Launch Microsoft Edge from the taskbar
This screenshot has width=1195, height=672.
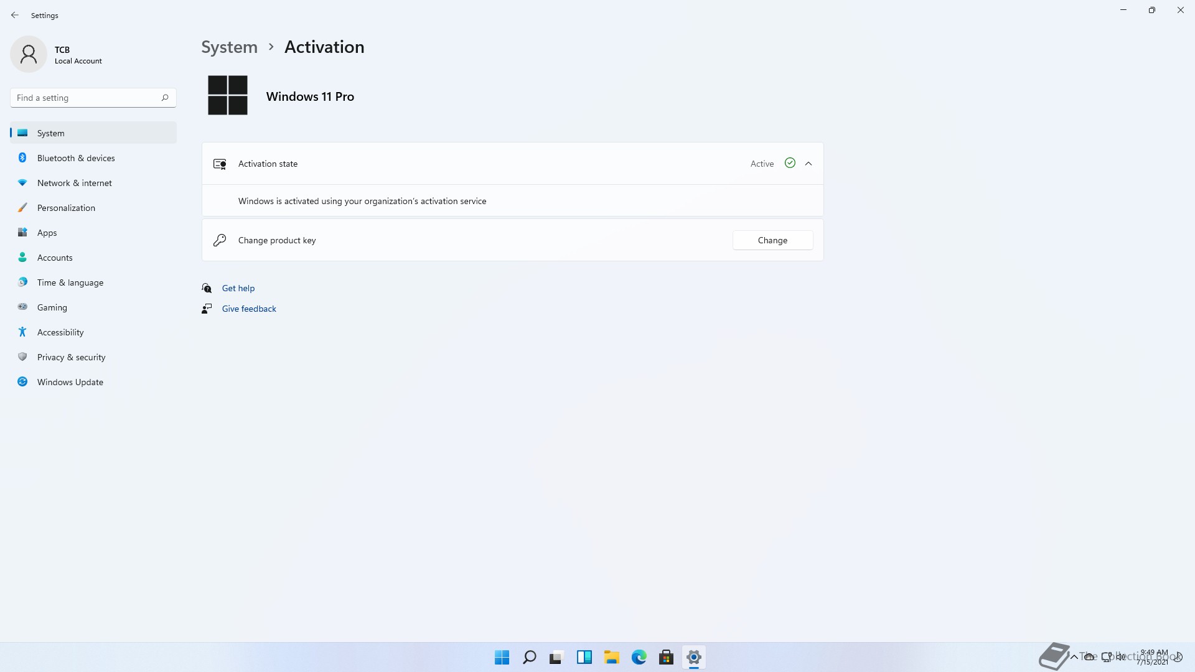[x=639, y=657]
